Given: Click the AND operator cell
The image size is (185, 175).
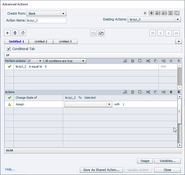Looking at the screenshot, I should click(x=168, y=66).
